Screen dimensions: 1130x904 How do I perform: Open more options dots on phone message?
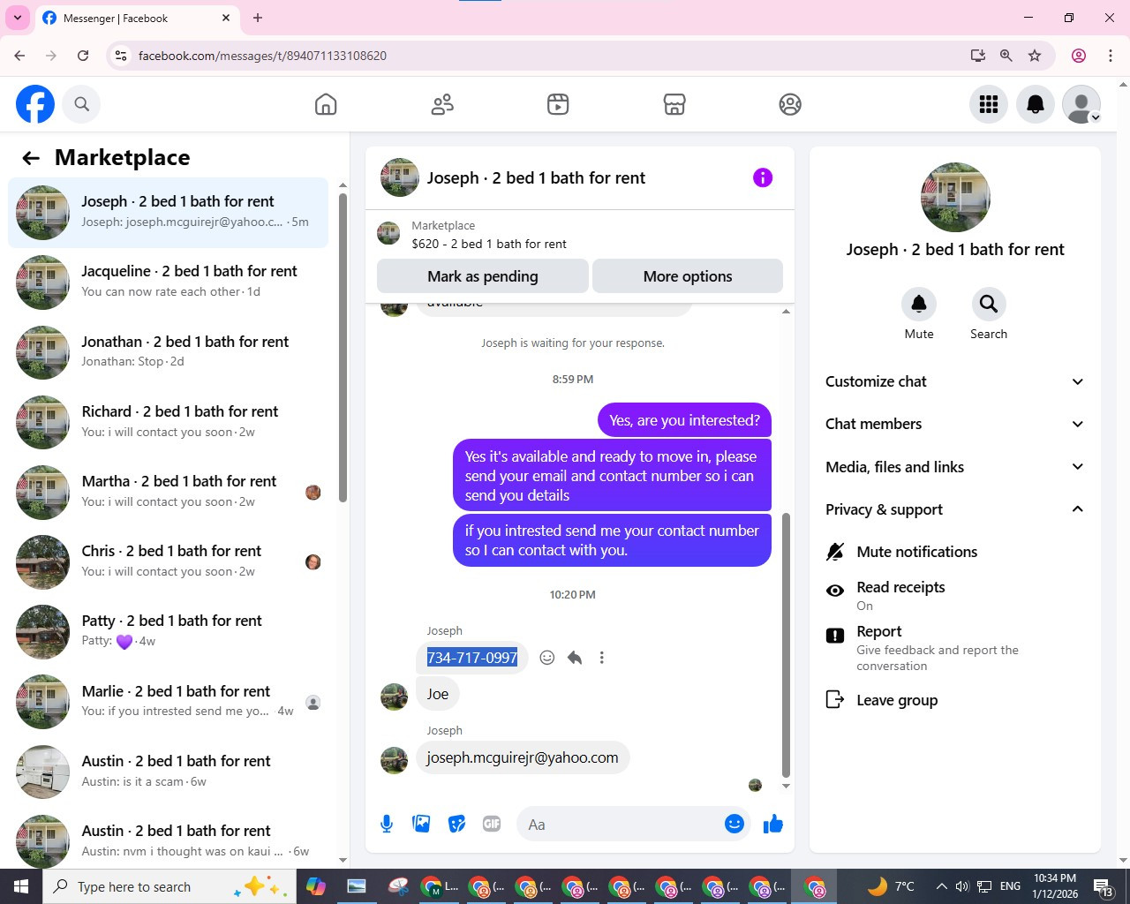[x=602, y=658]
